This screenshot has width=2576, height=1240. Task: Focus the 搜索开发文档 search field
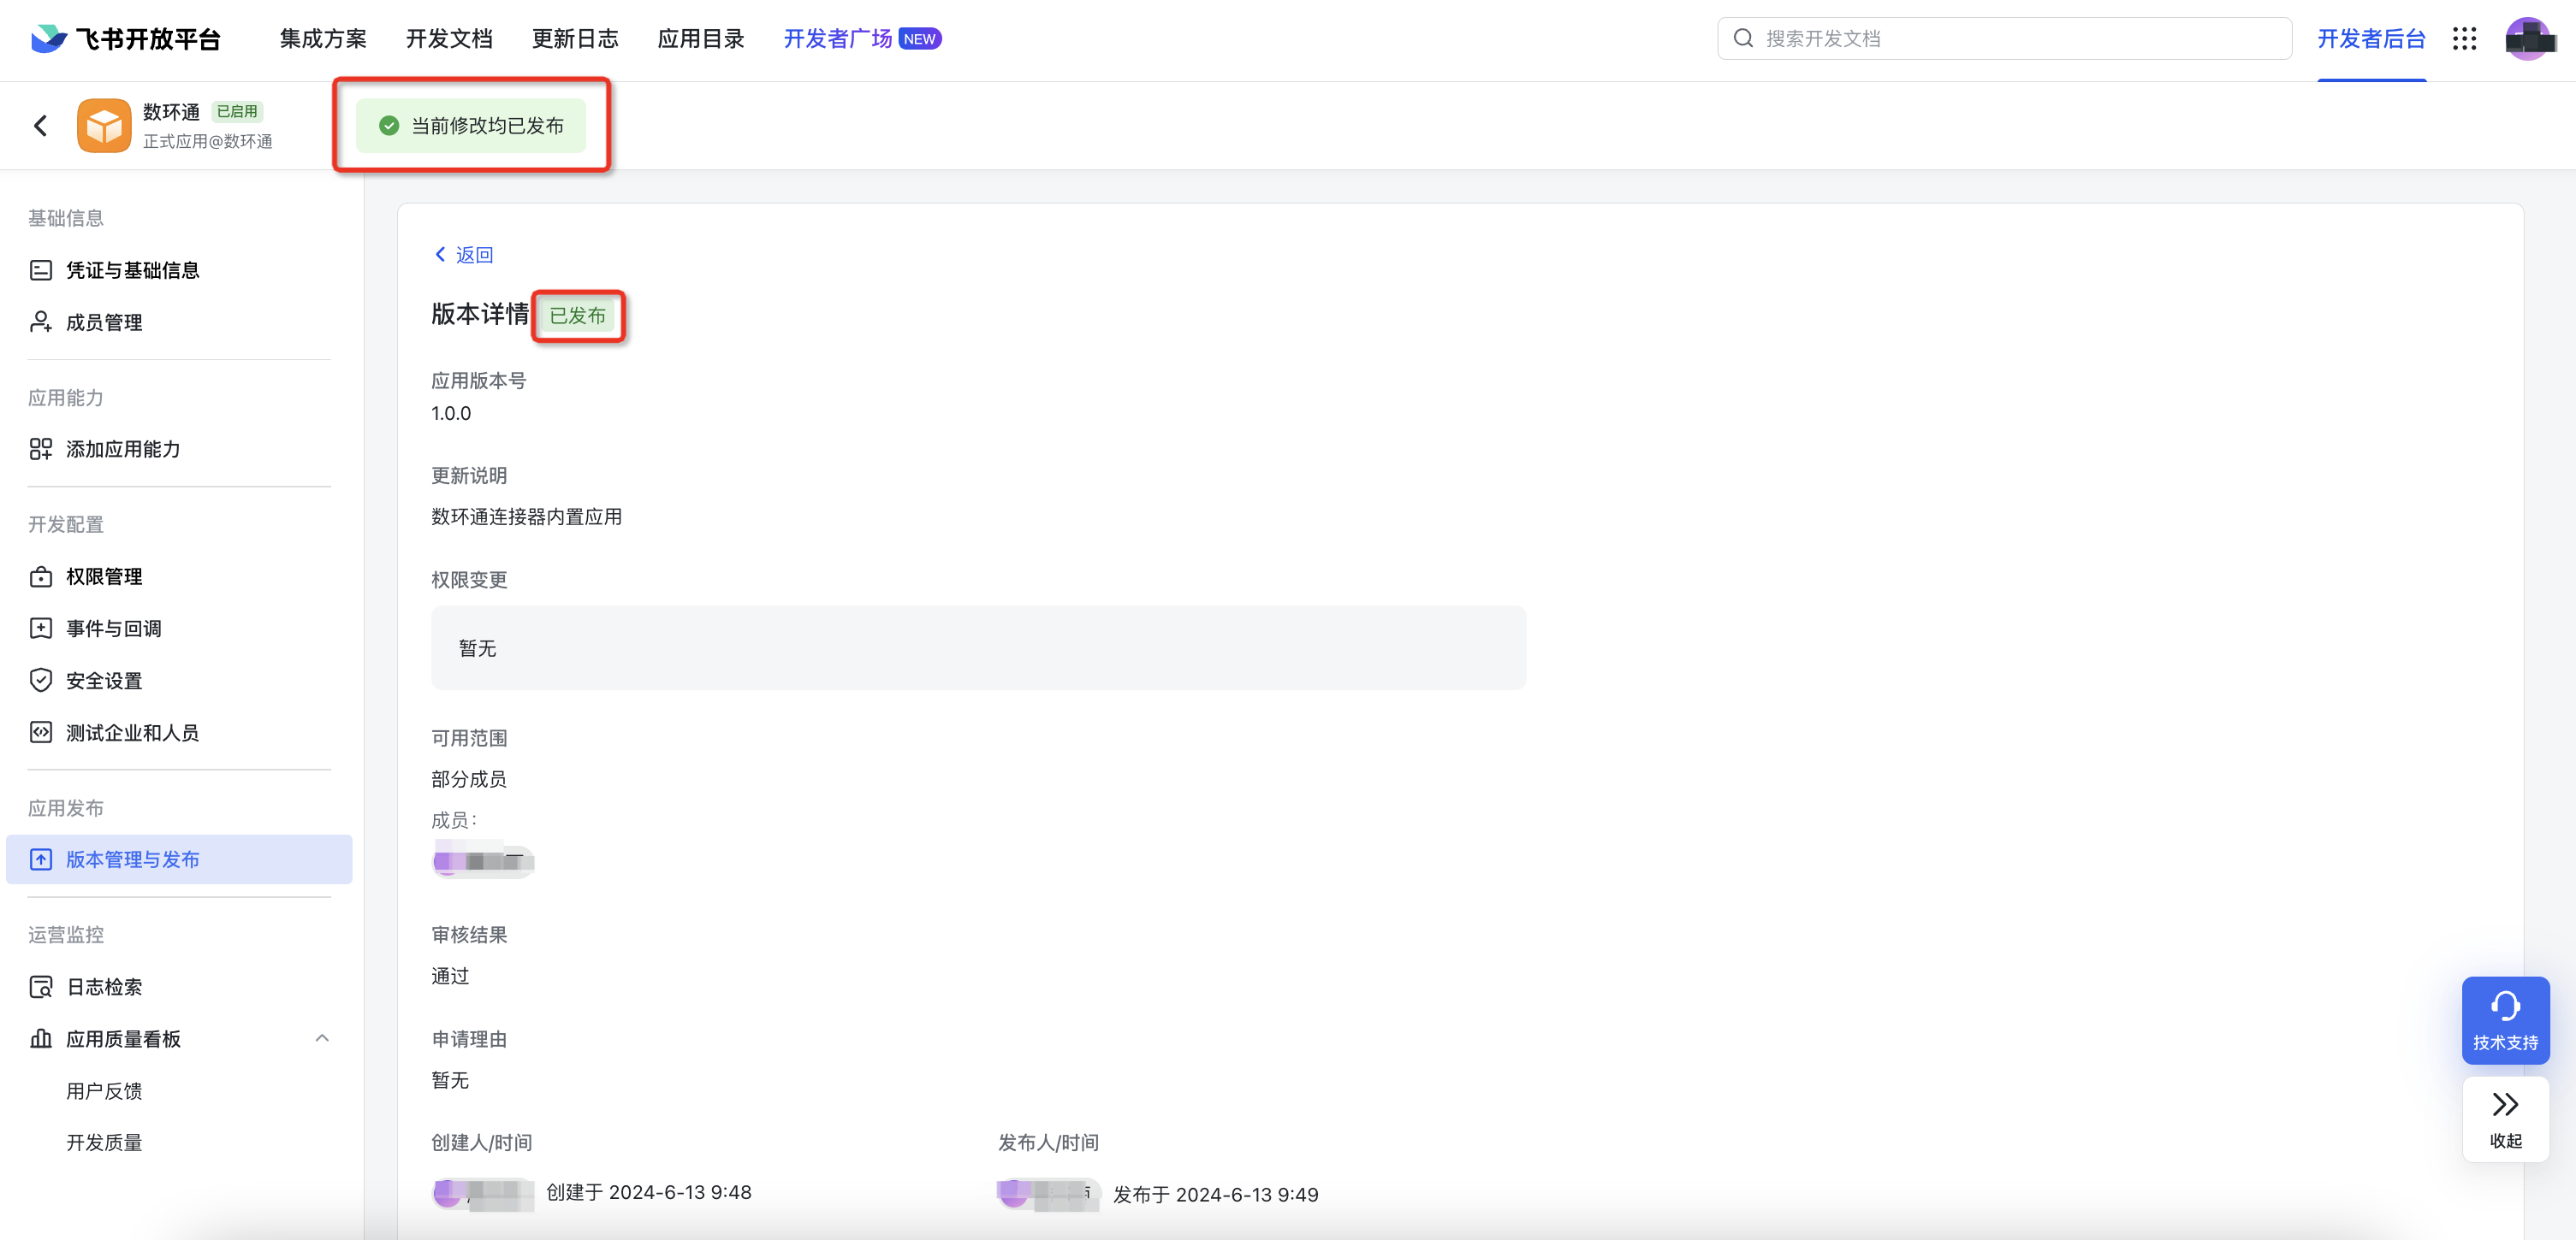tap(2004, 38)
